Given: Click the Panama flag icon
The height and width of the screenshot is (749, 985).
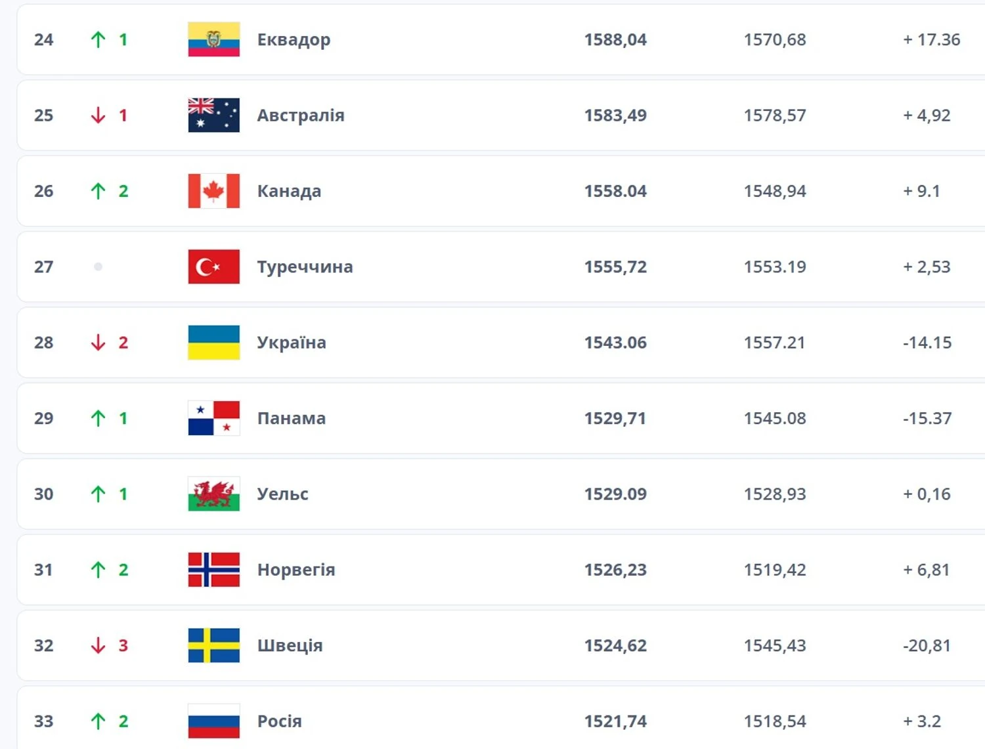Looking at the screenshot, I should click(213, 418).
